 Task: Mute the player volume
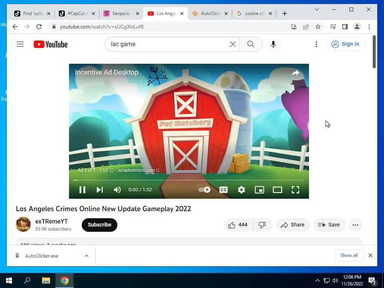(117, 190)
